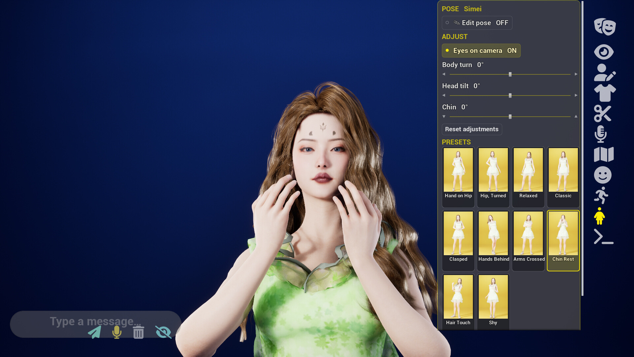Image resolution: width=634 pixels, height=357 pixels.
Task: Select the Clasped pose preset
Action: click(458, 241)
